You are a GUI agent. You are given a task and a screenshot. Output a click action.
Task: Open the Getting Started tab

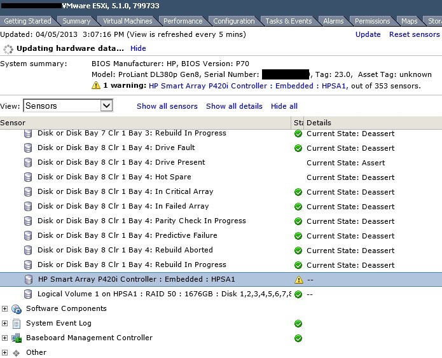27,21
